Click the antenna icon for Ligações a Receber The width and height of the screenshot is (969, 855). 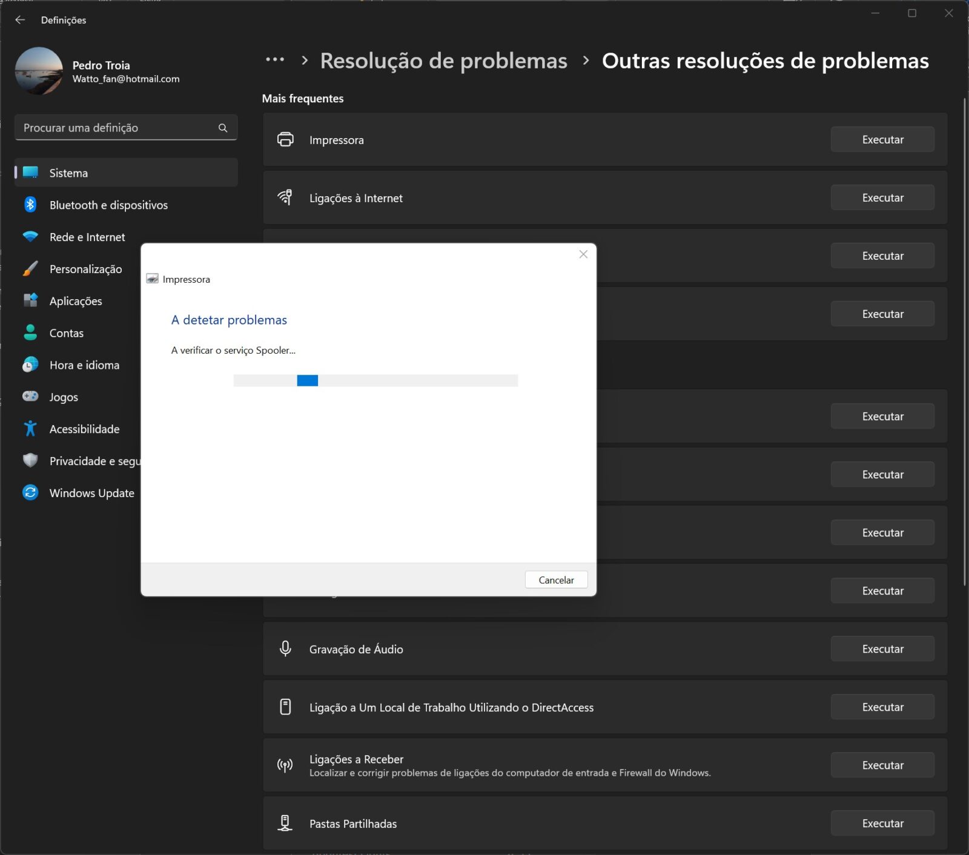[285, 765]
